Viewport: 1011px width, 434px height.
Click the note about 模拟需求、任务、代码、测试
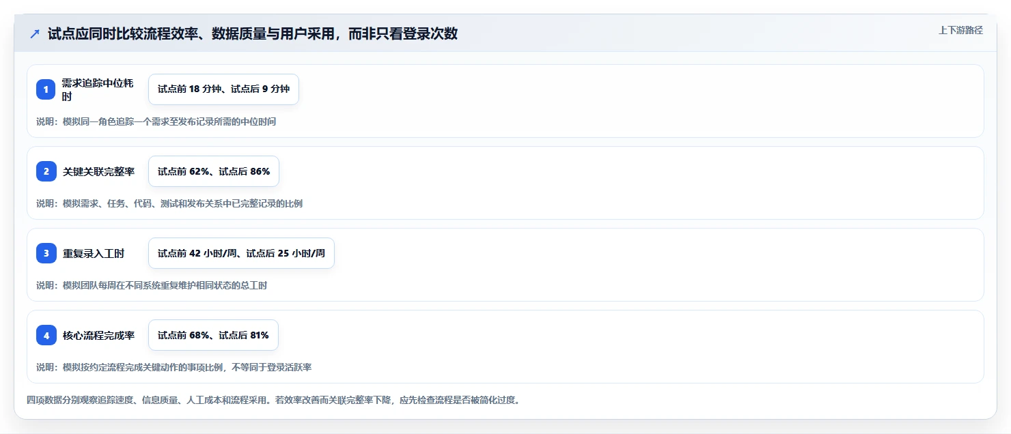pos(169,203)
